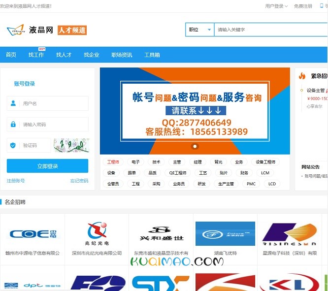This screenshot has width=328, height=291.
Task: Click the 免费注册 link
Action: click(303, 6)
